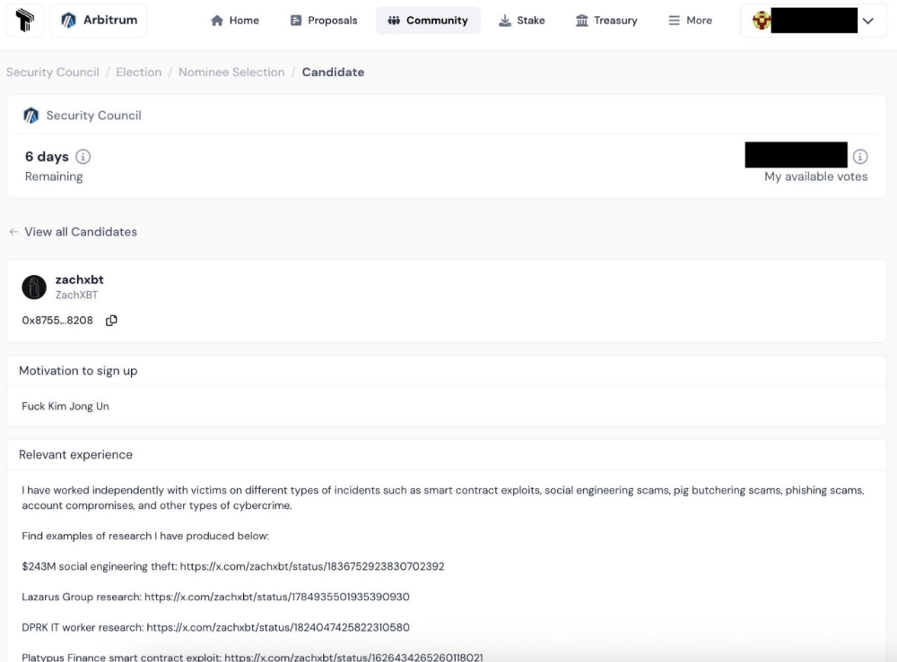Click the wallet avatar icon
The height and width of the screenshot is (662, 897).
[x=762, y=21]
